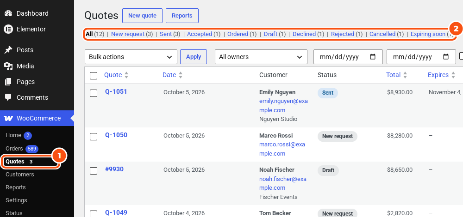Click the Reports button beside New quote
Viewport: 463px width, 217px height.
click(182, 16)
